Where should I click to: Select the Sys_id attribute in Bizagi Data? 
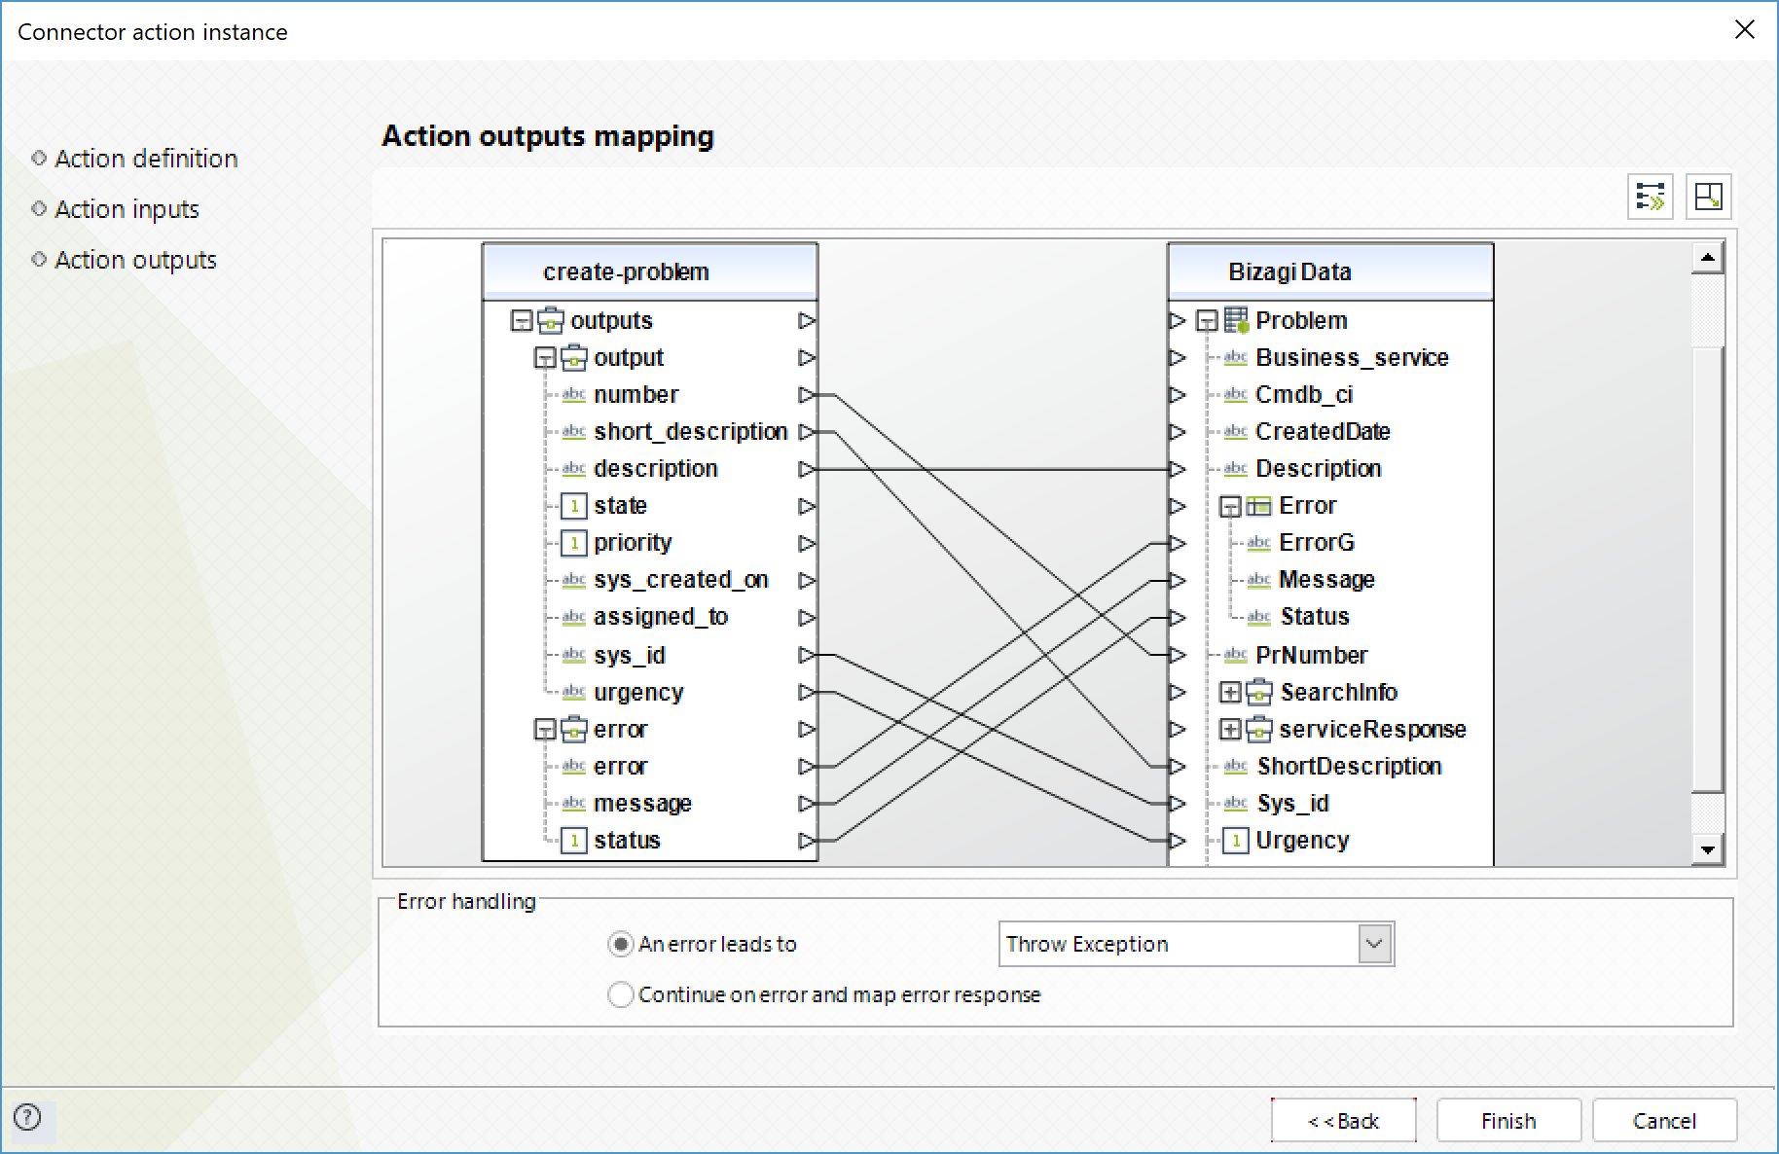click(1292, 804)
